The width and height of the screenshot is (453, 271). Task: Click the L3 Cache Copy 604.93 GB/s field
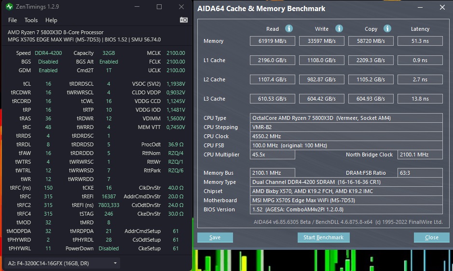click(x=371, y=99)
